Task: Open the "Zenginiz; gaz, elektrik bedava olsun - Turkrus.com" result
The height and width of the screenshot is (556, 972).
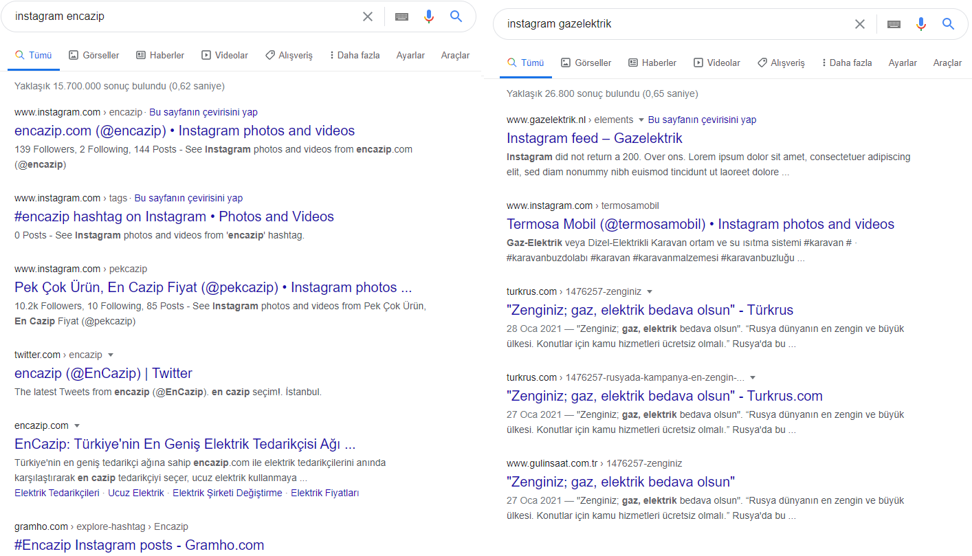Action: pyautogui.click(x=665, y=396)
